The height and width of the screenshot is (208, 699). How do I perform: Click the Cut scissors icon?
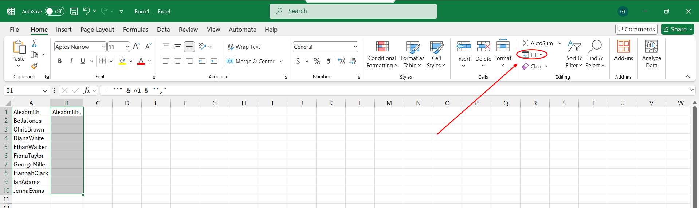[x=34, y=43]
